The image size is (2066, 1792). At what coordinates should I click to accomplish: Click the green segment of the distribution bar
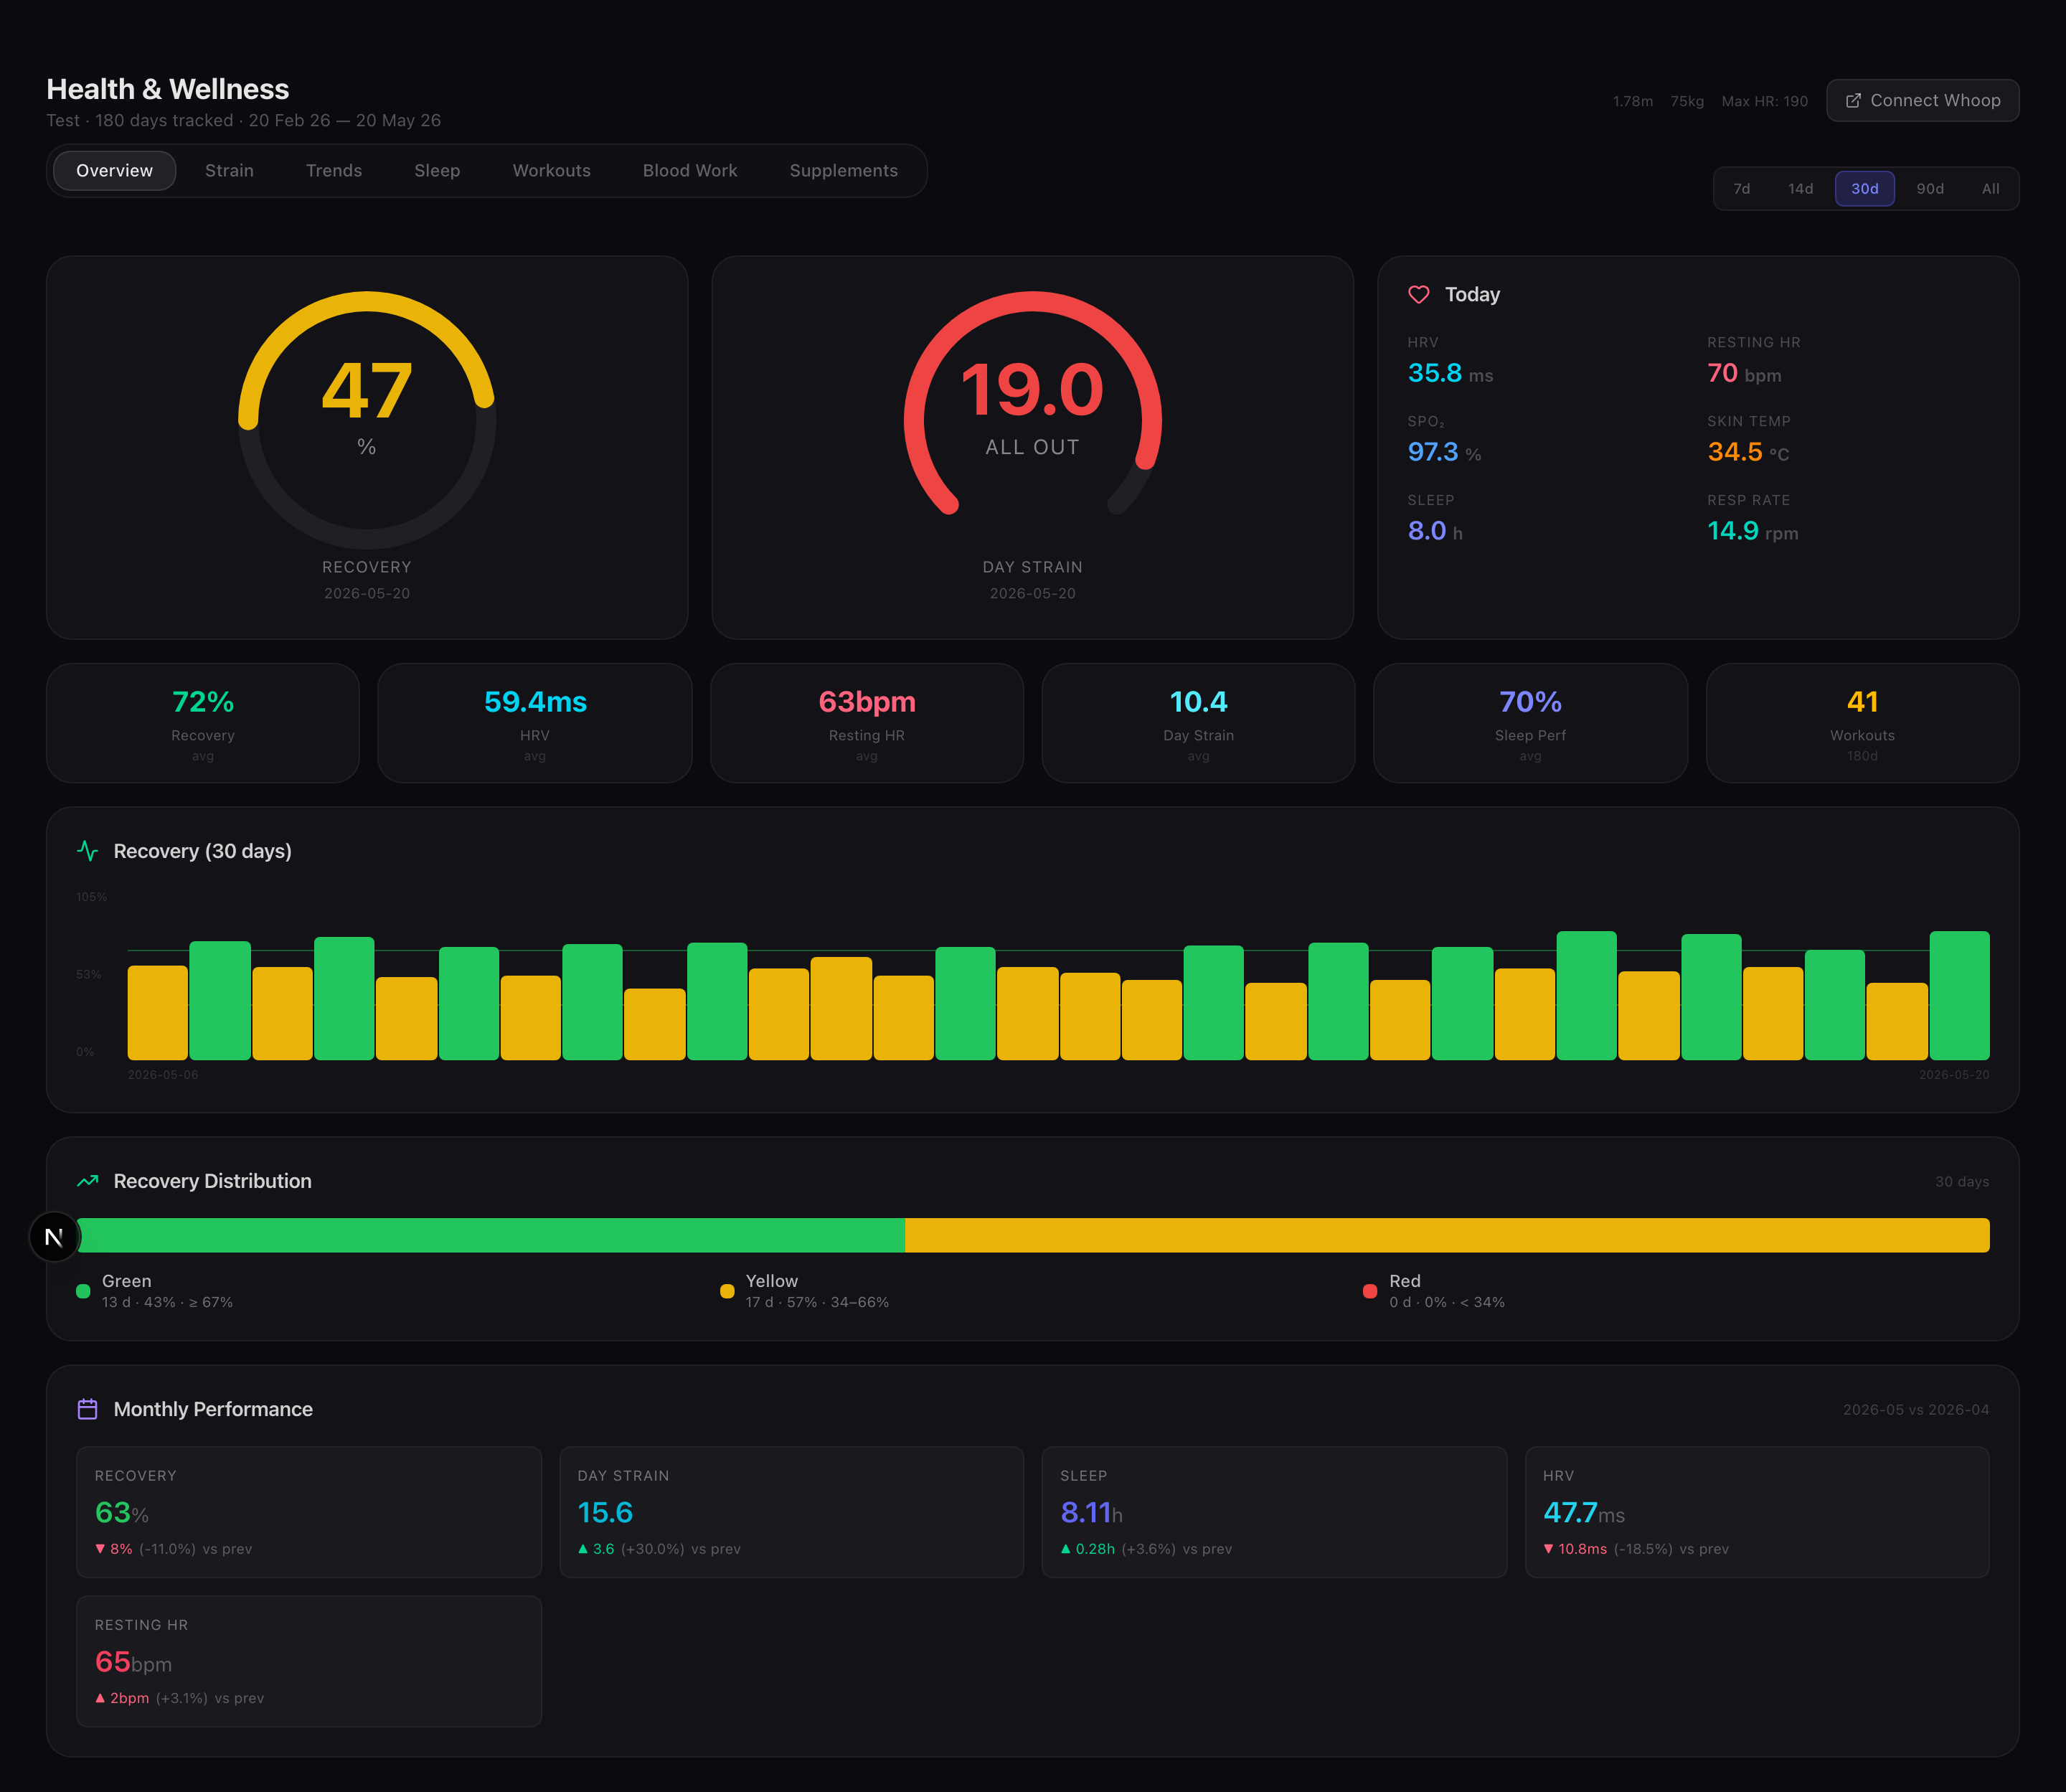[x=491, y=1236]
